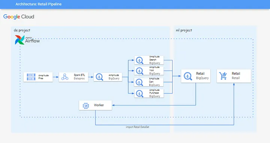
Task: Select the Amplitude Visit label
Action: coord(154,69)
